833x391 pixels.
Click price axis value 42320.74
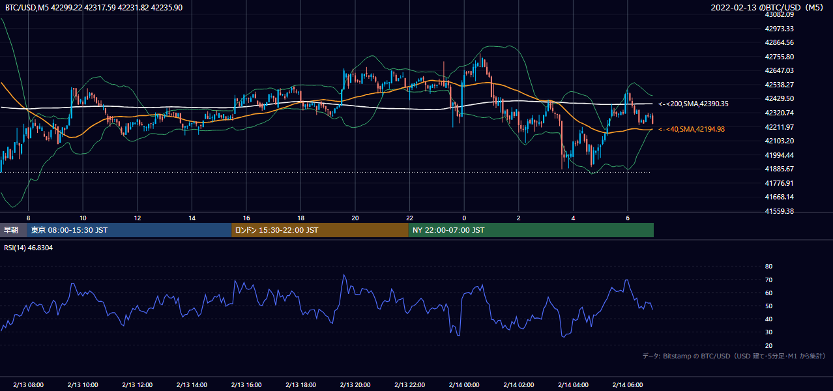tap(779, 113)
